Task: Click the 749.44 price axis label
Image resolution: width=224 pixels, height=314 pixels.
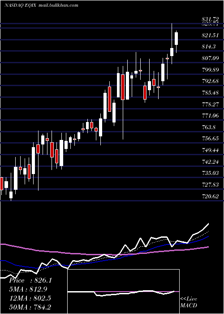Action: coord(210,150)
